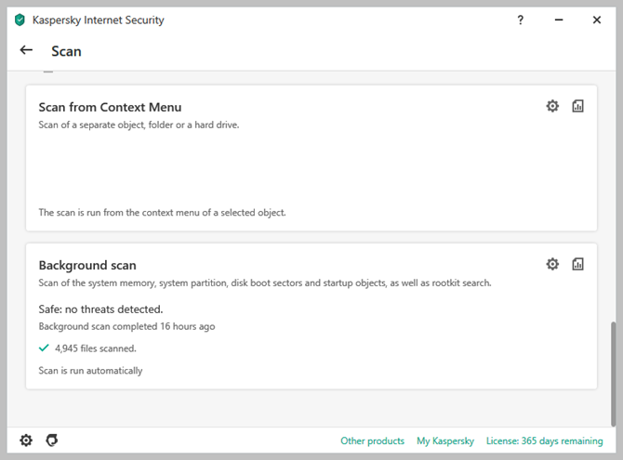Viewport: 623px width, 460px height.
Task: Open application settings gear in bottom bar
Action: (x=26, y=440)
